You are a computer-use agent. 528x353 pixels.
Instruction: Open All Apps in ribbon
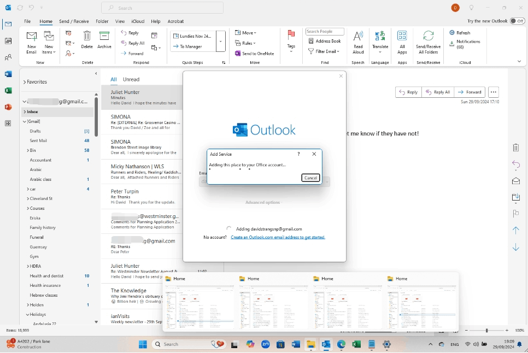coord(402,42)
